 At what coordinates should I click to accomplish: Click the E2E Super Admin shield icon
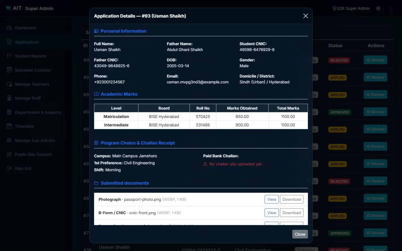point(334,8)
